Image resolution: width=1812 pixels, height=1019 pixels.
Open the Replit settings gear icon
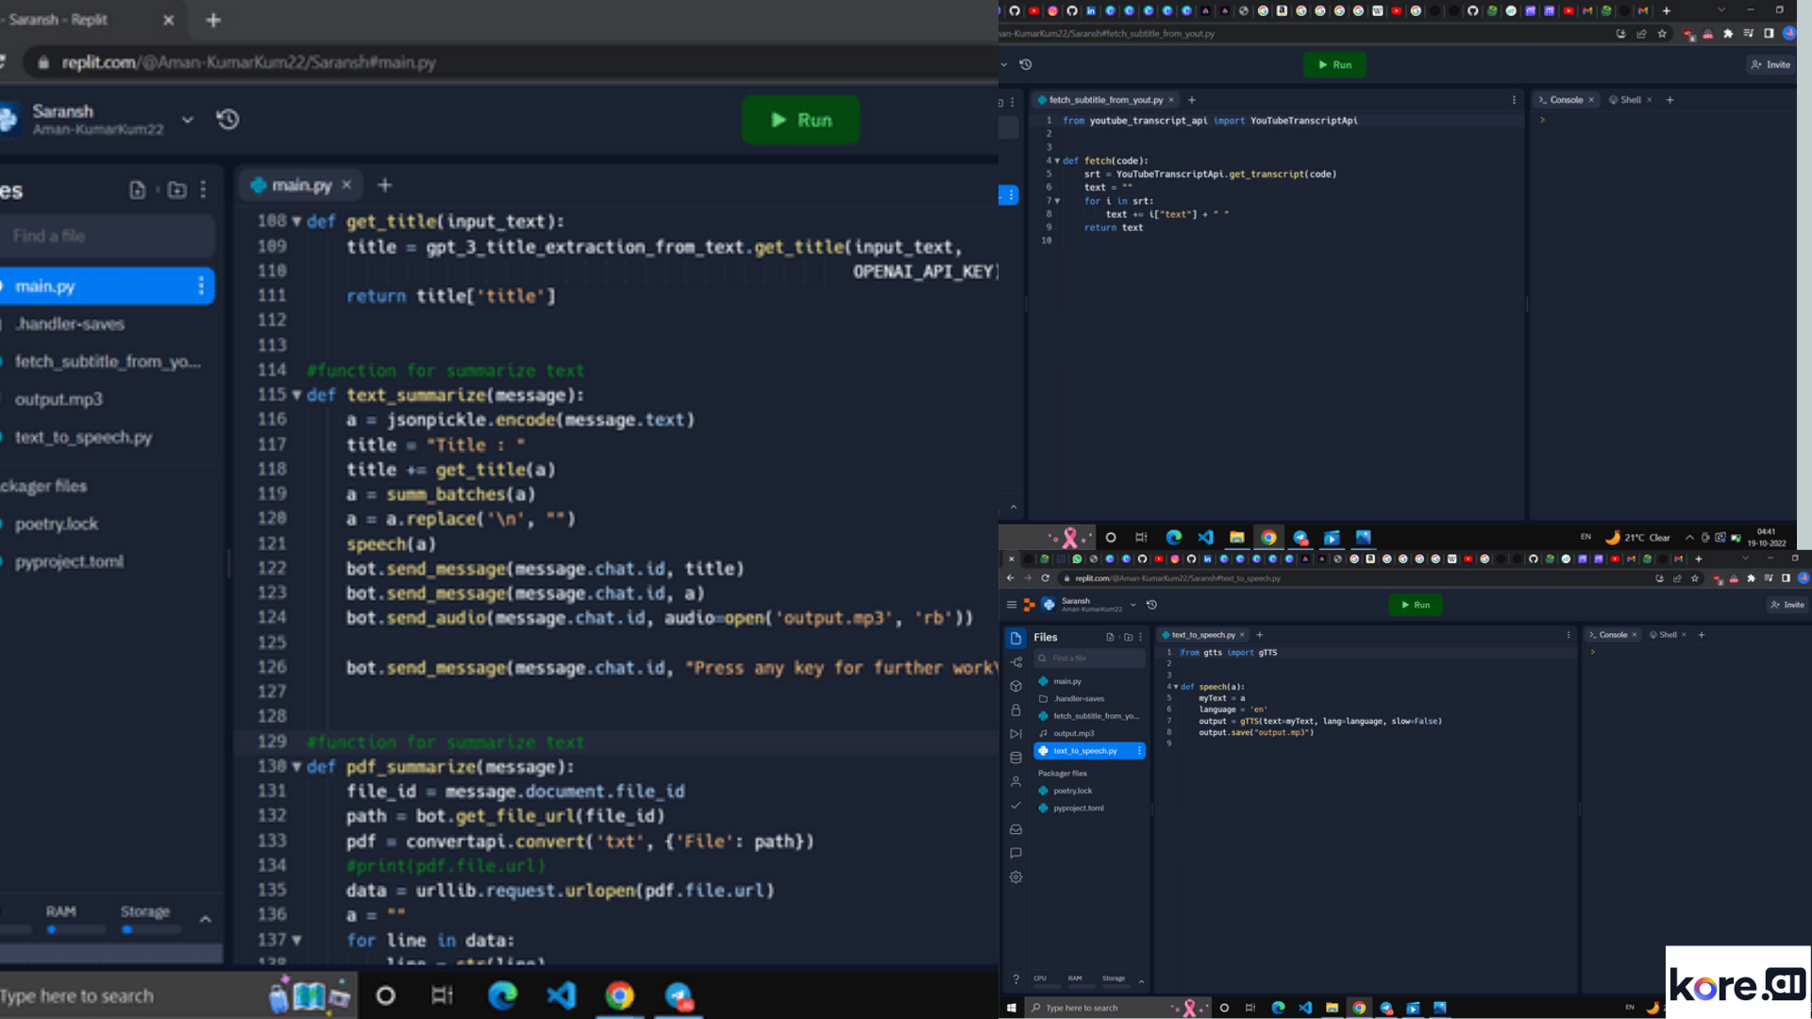point(1016,877)
